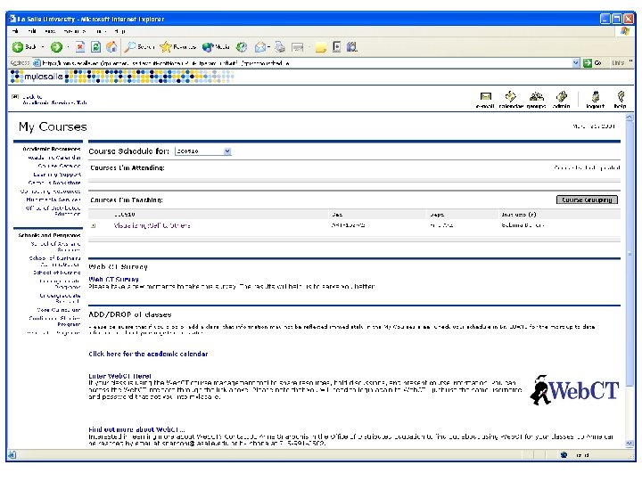
Task: Open Learning Support sidebar link
Action: point(57,175)
